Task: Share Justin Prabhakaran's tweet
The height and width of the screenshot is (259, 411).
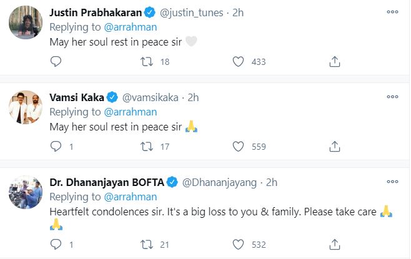Action: tap(335, 61)
